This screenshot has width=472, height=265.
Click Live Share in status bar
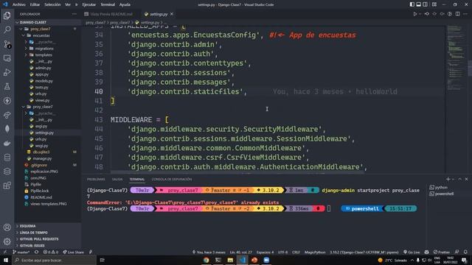pyautogui.click(x=73, y=252)
